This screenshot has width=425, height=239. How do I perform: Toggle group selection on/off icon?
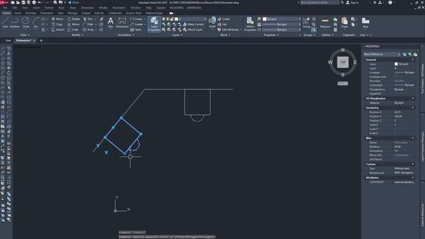313,29
